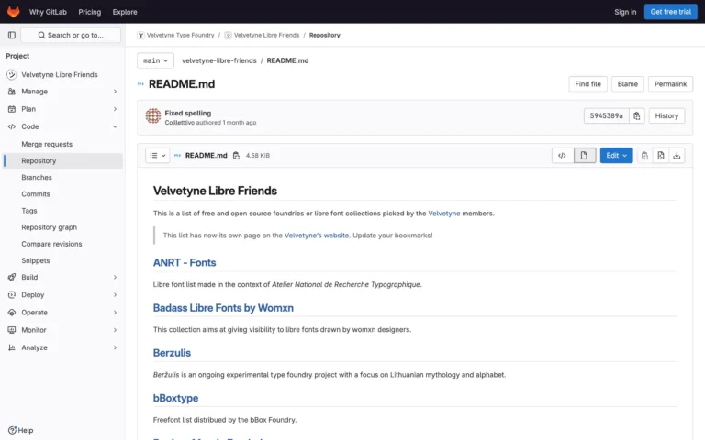Copy the commit SHA 5945389a
The width and height of the screenshot is (705, 440).
click(x=636, y=116)
